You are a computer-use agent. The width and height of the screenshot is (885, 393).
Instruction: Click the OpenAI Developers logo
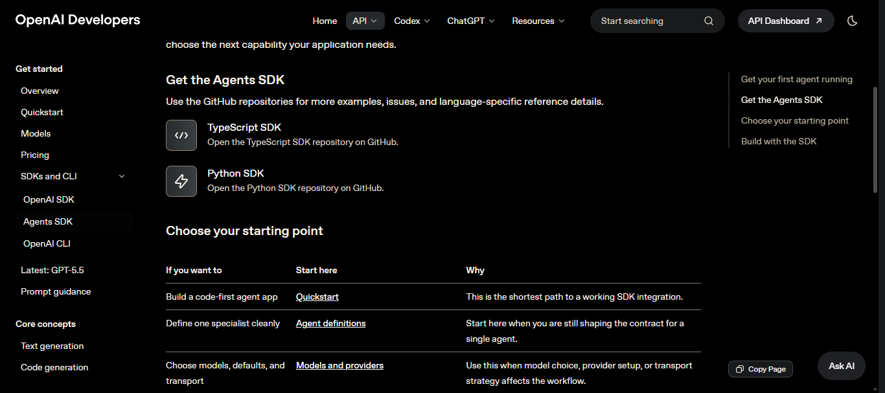point(78,20)
